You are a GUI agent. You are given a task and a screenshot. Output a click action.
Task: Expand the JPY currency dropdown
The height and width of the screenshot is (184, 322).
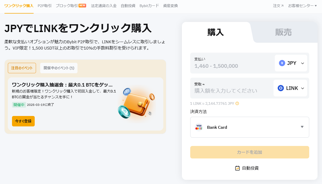tap(302, 63)
